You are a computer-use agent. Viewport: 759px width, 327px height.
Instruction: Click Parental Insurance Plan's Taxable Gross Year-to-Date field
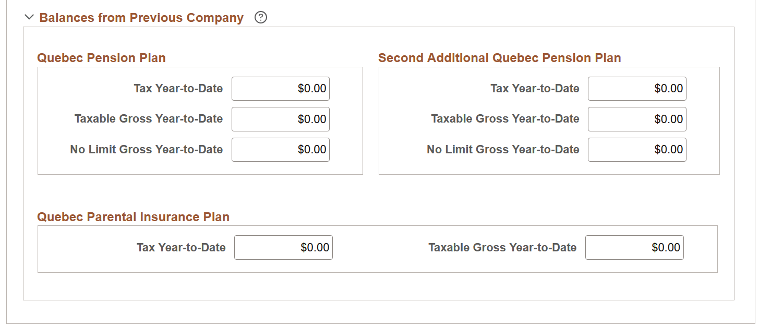[x=634, y=247]
